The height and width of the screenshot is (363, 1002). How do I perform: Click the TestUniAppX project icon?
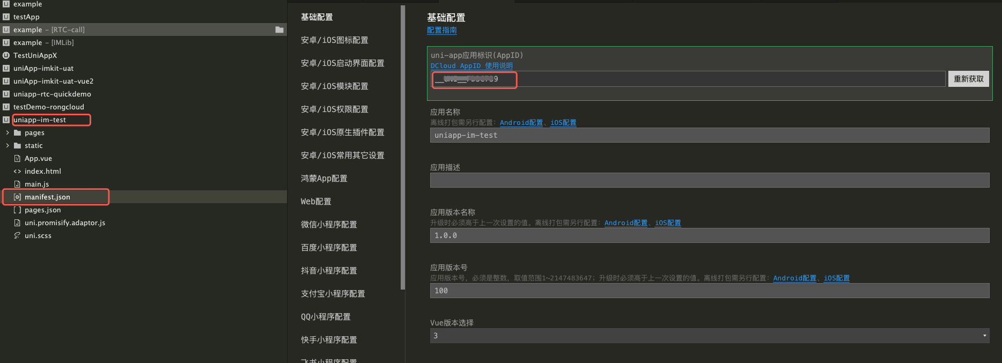tap(6, 55)
